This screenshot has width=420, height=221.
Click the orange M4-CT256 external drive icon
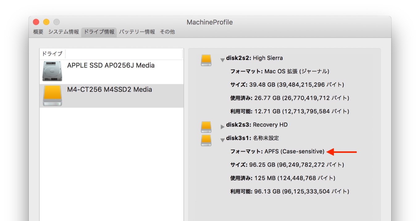(x=52, y=96)
